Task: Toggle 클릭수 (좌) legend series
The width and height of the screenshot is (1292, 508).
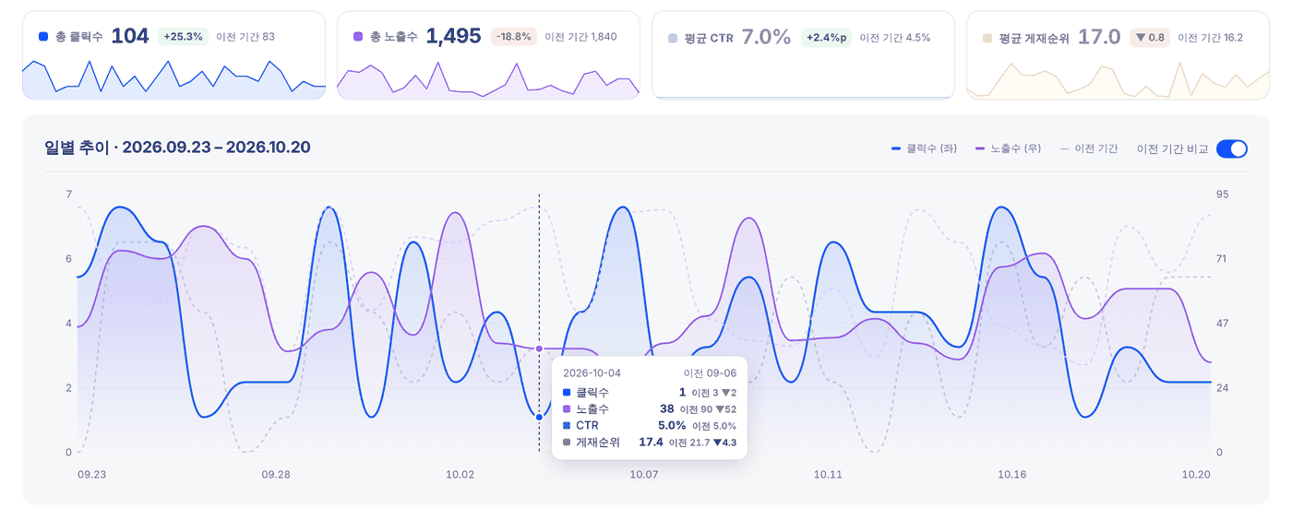Action: click(x=924, y=148)
